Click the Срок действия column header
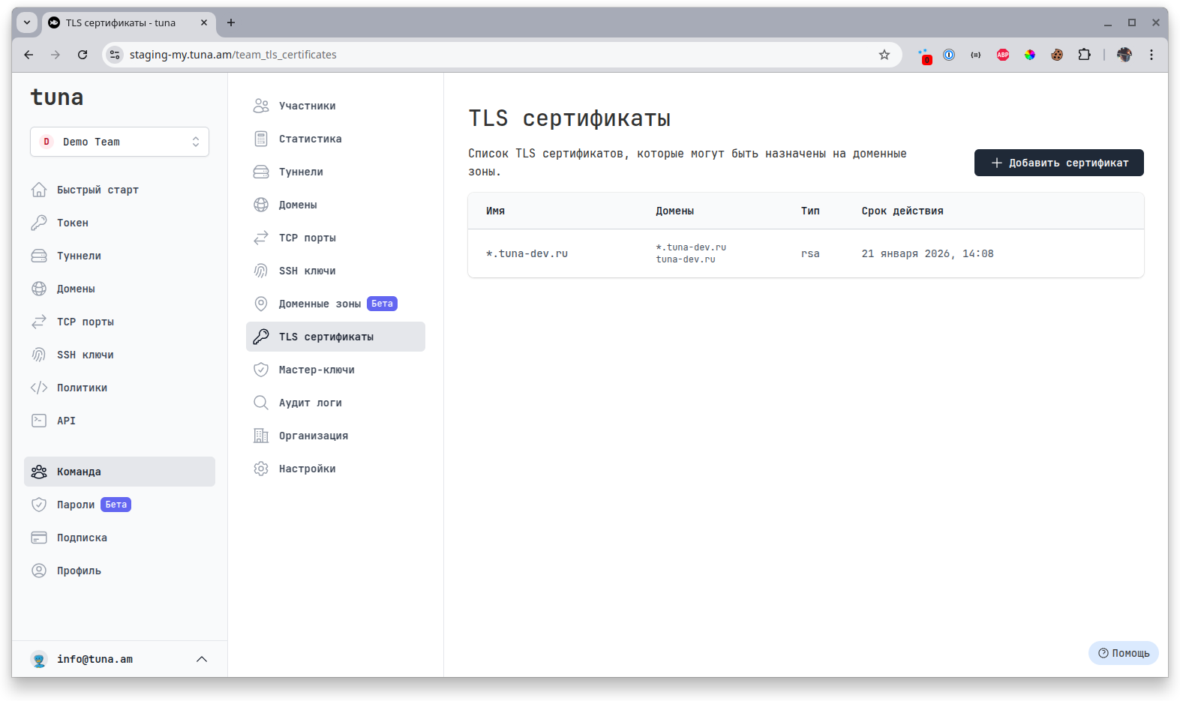Image resolution: width=1180 pixels, height=701 pixels. point(902,211)
